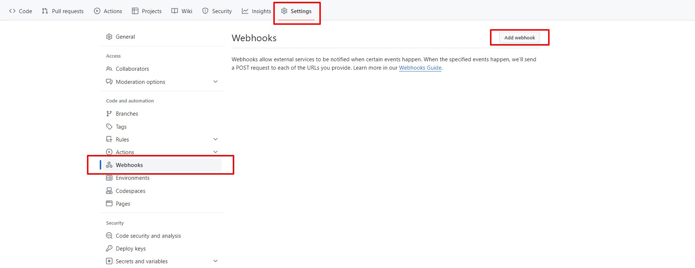Viewport: 695px width, 268px height.
Task: Click the Code brackets icon
Action: tap(12, 11)
